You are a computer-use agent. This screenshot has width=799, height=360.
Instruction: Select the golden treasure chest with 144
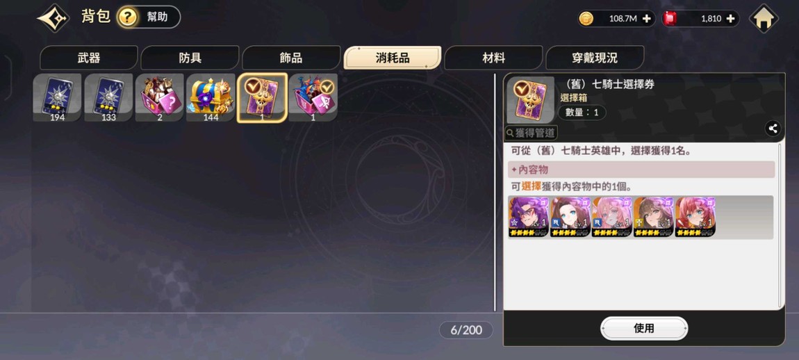tap(211, 97)
